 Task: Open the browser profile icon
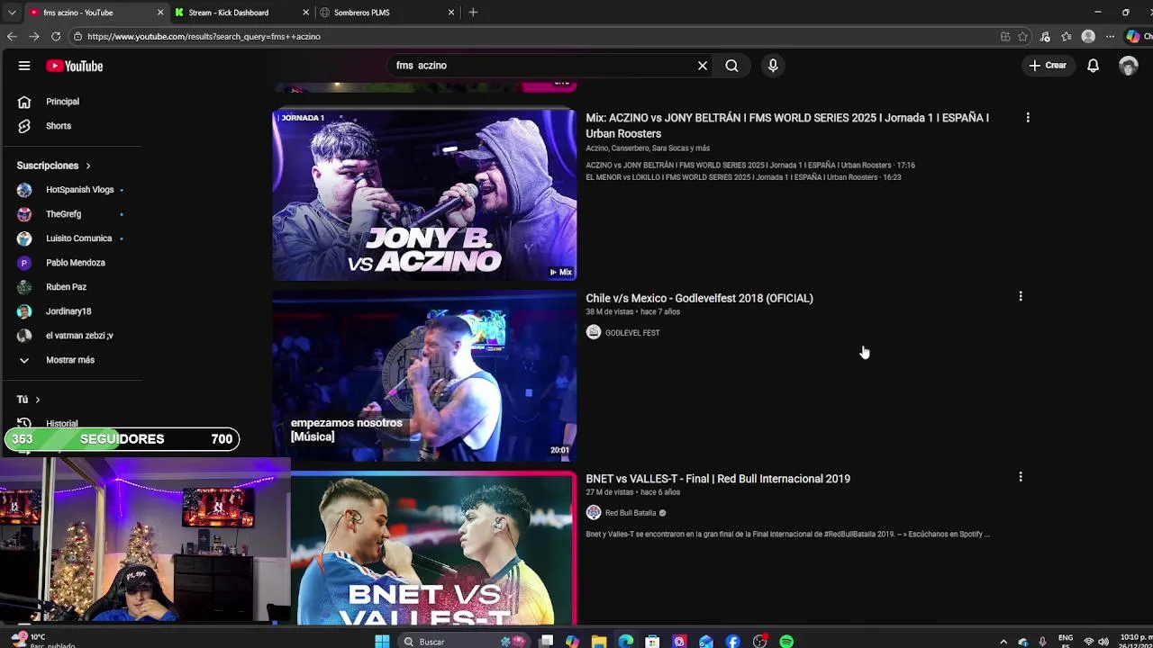coord(1088,37)
